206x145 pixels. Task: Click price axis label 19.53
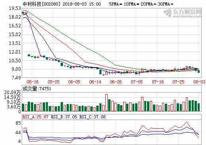(x=15, y=8)
